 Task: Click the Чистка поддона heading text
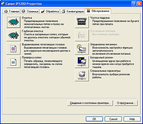point(100,18)
